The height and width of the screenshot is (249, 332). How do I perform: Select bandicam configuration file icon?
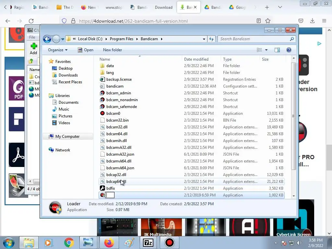click(102, 86)
